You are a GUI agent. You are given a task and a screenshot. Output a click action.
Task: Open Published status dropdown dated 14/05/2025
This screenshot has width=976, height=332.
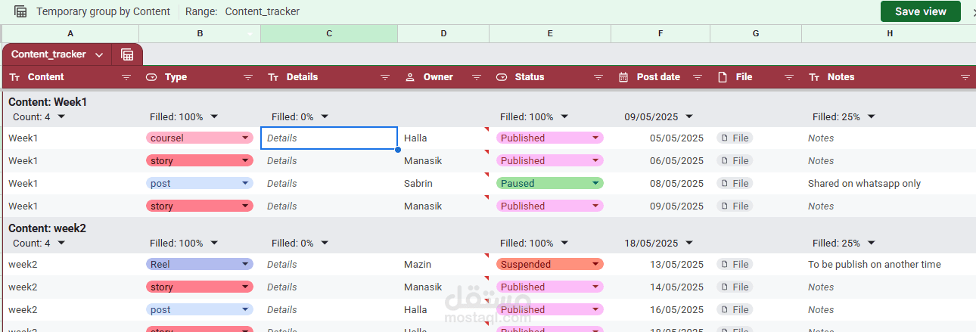[x=596, y=287]
